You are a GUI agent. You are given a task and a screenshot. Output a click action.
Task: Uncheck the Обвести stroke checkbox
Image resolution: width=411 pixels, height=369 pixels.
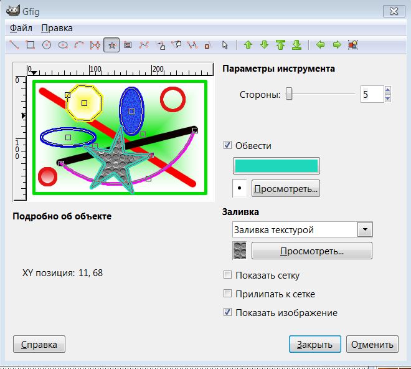[x=228, y=145]
